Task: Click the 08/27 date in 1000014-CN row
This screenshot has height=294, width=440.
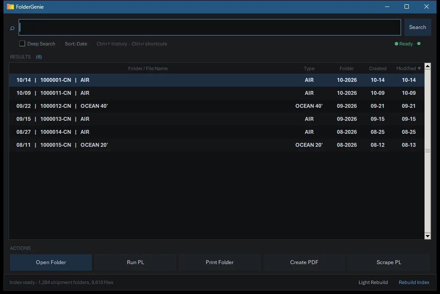Action: pyautogui.click(x=23, y=132)
